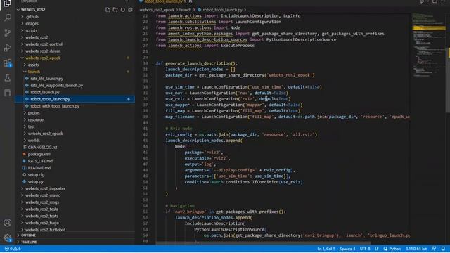
Task: Expand the webots_ros2_tiago folder
Action: 42,223
